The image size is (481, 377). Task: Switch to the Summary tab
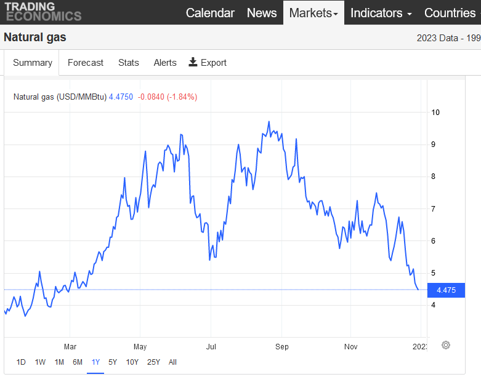(33, 63)
